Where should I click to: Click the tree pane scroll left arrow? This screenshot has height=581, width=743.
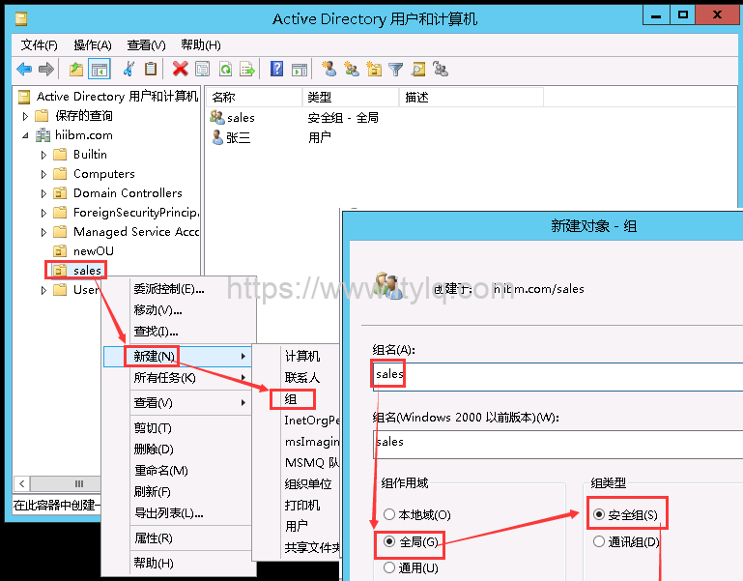22,483
